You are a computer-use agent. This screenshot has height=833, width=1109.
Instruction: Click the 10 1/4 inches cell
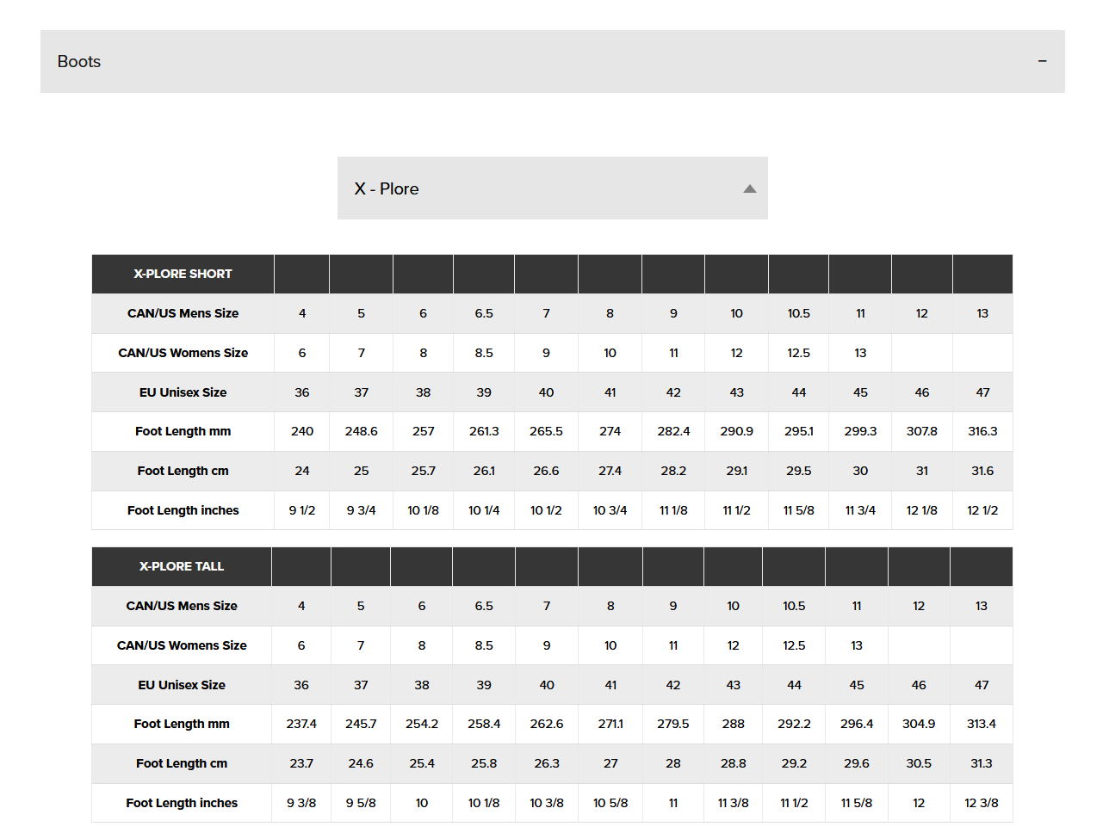[x=484, y=510]
